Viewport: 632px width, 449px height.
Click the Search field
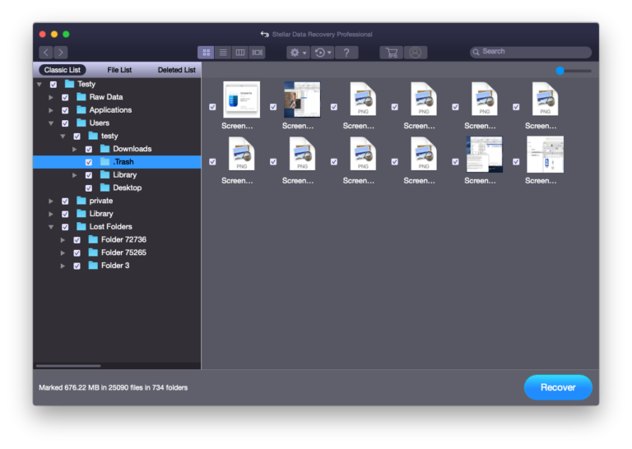tap(531, 52)
